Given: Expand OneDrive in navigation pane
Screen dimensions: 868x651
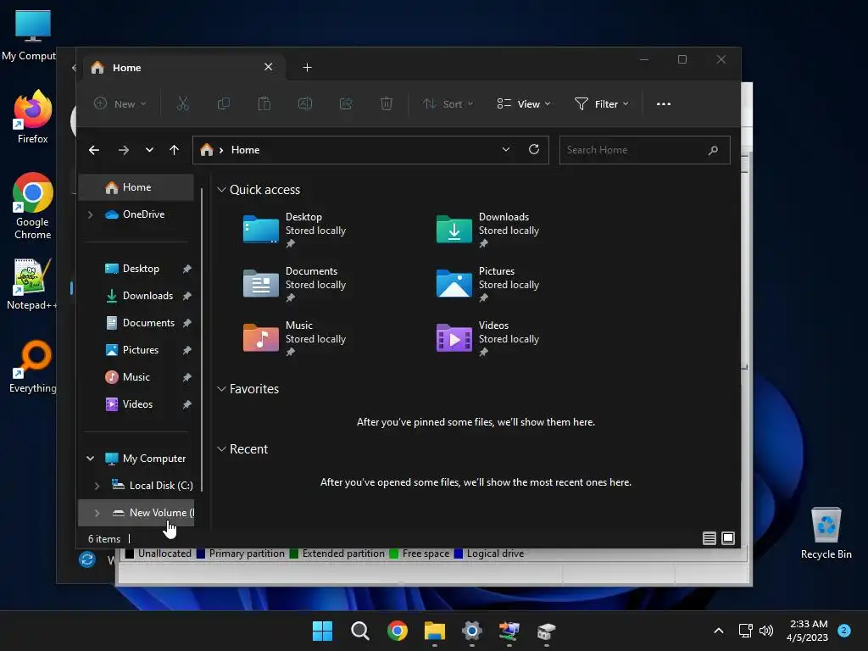Looking at the screenshot, I should point(90,214).
